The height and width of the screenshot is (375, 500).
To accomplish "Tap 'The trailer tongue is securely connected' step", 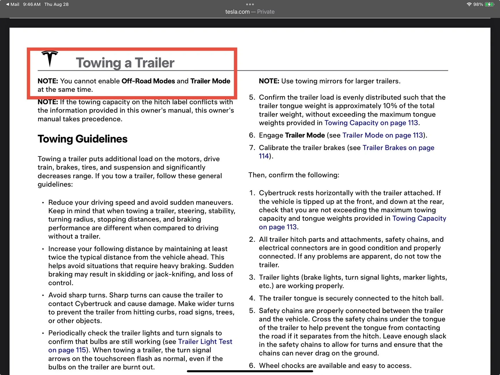I will coord(351,298).
